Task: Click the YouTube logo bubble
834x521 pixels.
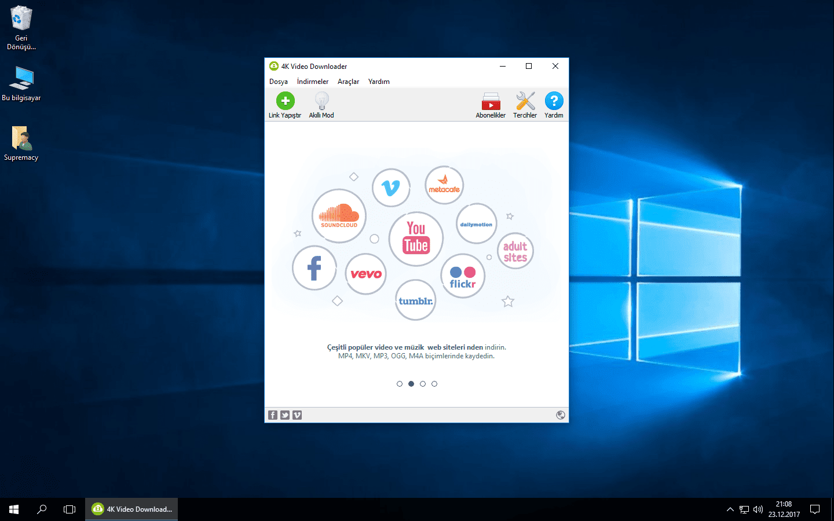Action: click(416, 239)
